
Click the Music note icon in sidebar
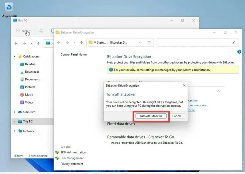[x=22, y=95]
